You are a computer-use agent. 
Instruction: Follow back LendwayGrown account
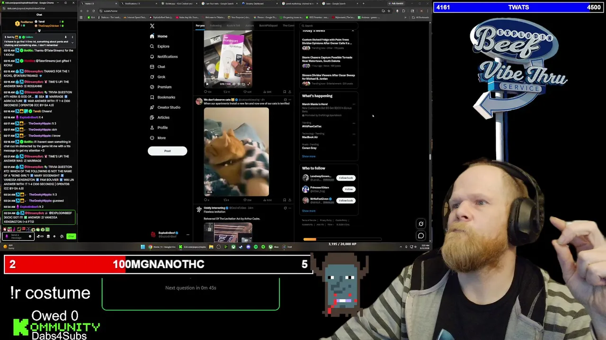click(x=346, y=178)
